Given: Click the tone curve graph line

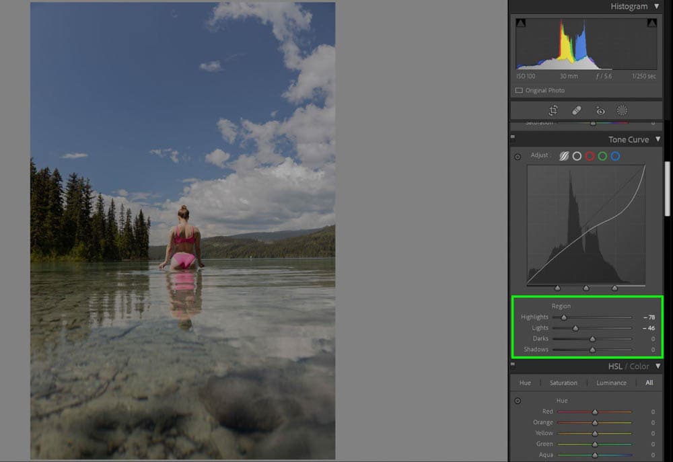Looking at the screenshot, I should [586, 225].
